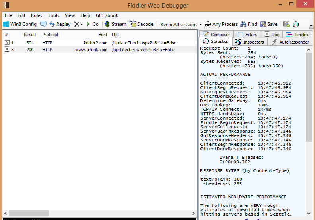The image size is (315, 220).
Task: Click the 301 result cell
Action: [x=30, y=43]
